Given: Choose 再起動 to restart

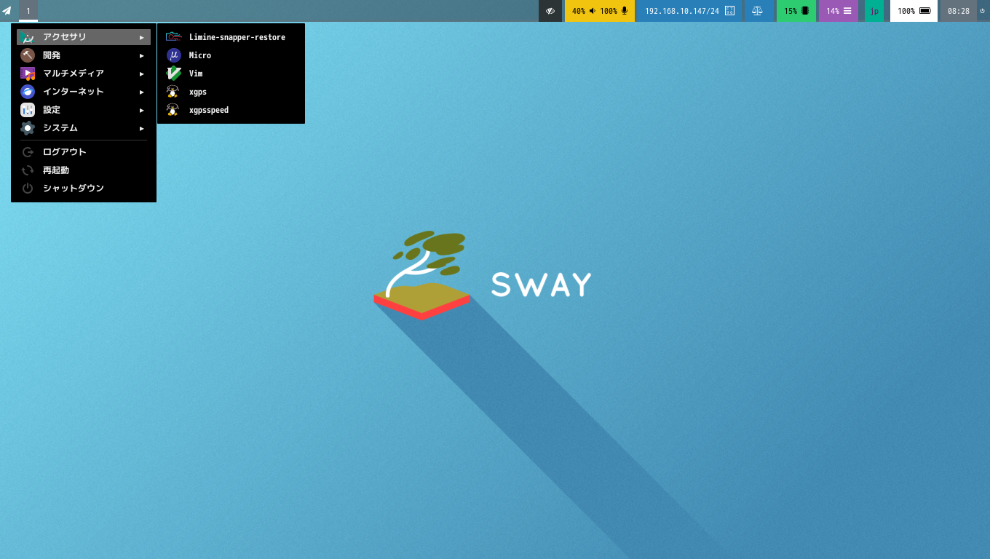Looking at the screenshot, I should pyautogui.click(x=84, y=170).
